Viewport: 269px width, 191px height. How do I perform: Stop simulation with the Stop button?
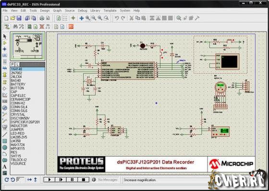tap(84, 179)
